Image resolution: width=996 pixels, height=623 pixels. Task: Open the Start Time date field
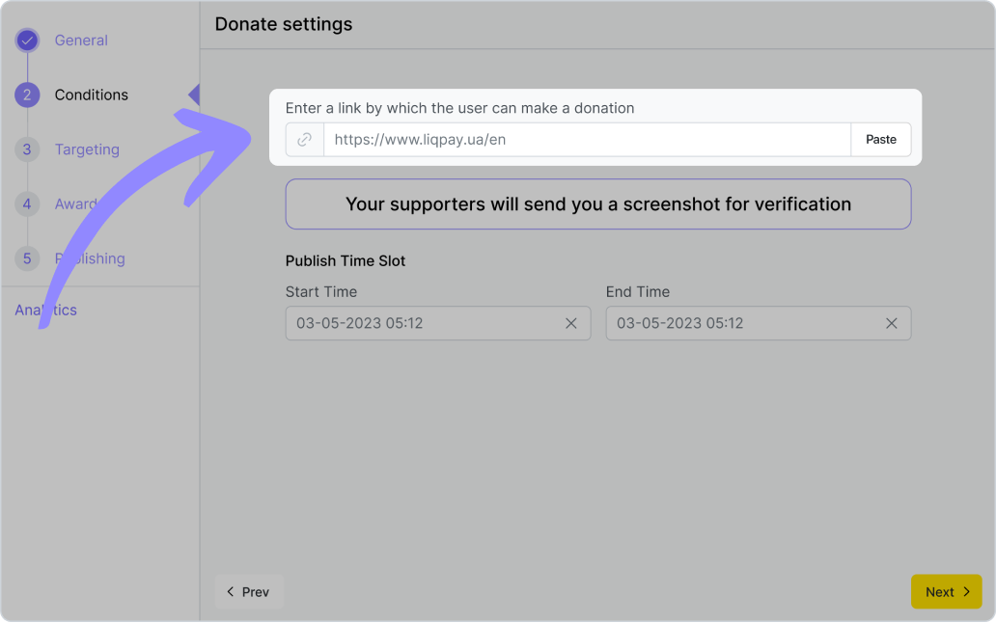click(x=425, y=323)
